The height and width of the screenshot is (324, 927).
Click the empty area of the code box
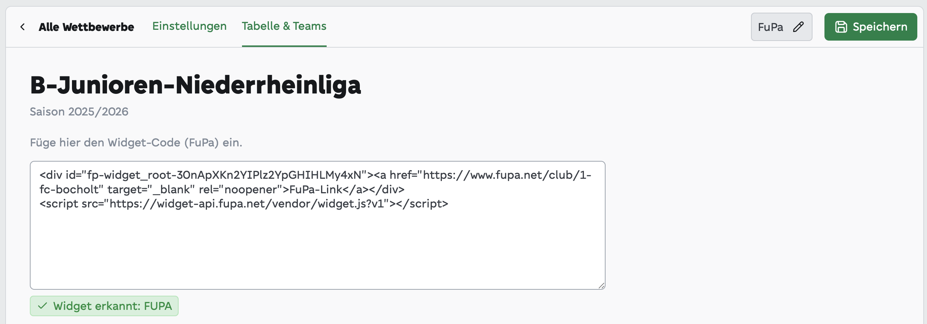coord(317,250)
